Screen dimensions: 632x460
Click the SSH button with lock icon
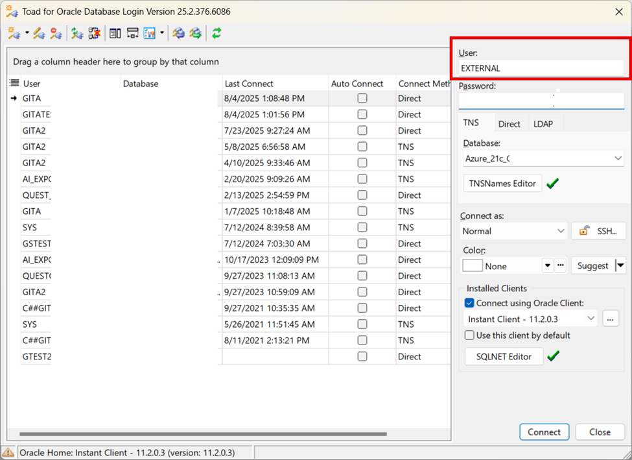(x=598, y=231)
